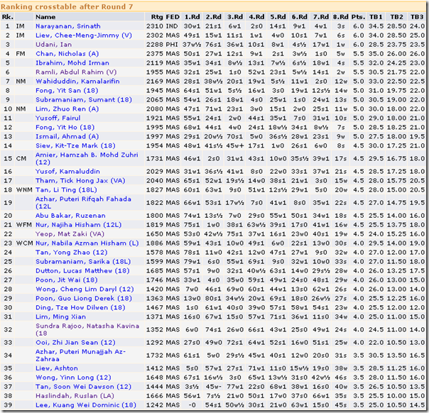Open Siew, Kit-Tze Mark (18) link
This screenshot has width=429, height=413.
75,145
